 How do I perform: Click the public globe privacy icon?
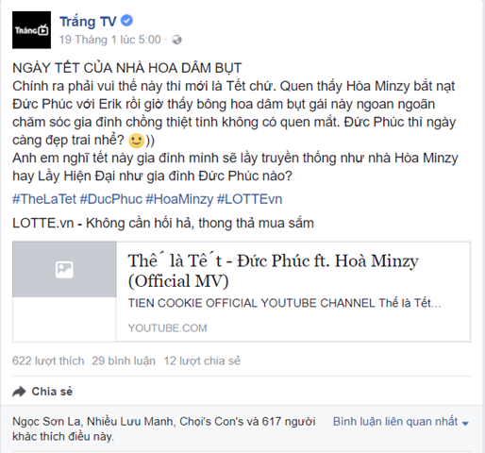coord(177,40)
